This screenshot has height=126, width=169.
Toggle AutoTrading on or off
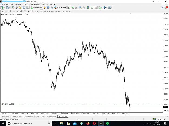pyautogui.click(x=60, y=8)
